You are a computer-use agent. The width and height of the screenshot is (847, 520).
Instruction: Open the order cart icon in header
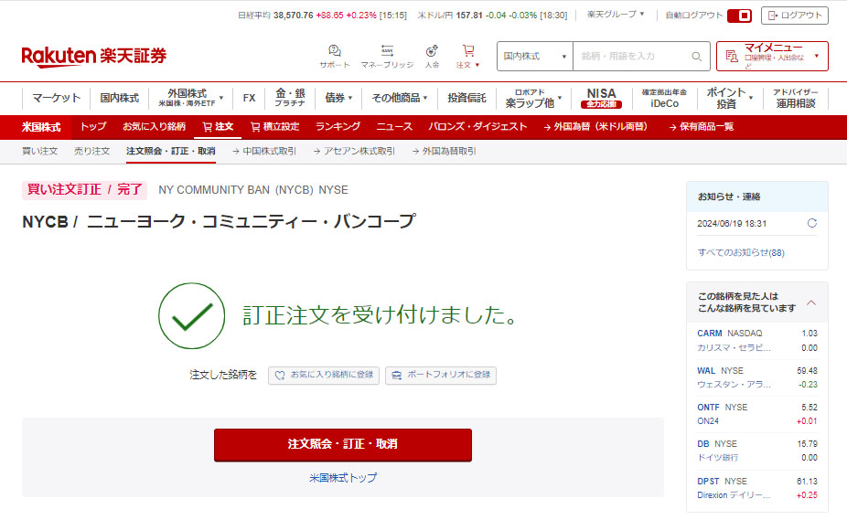tap(468, 52)
